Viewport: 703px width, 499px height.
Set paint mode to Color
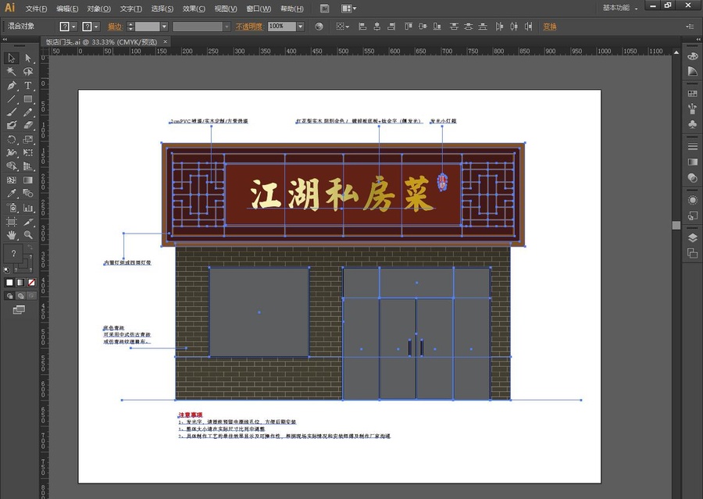(9, 283)
